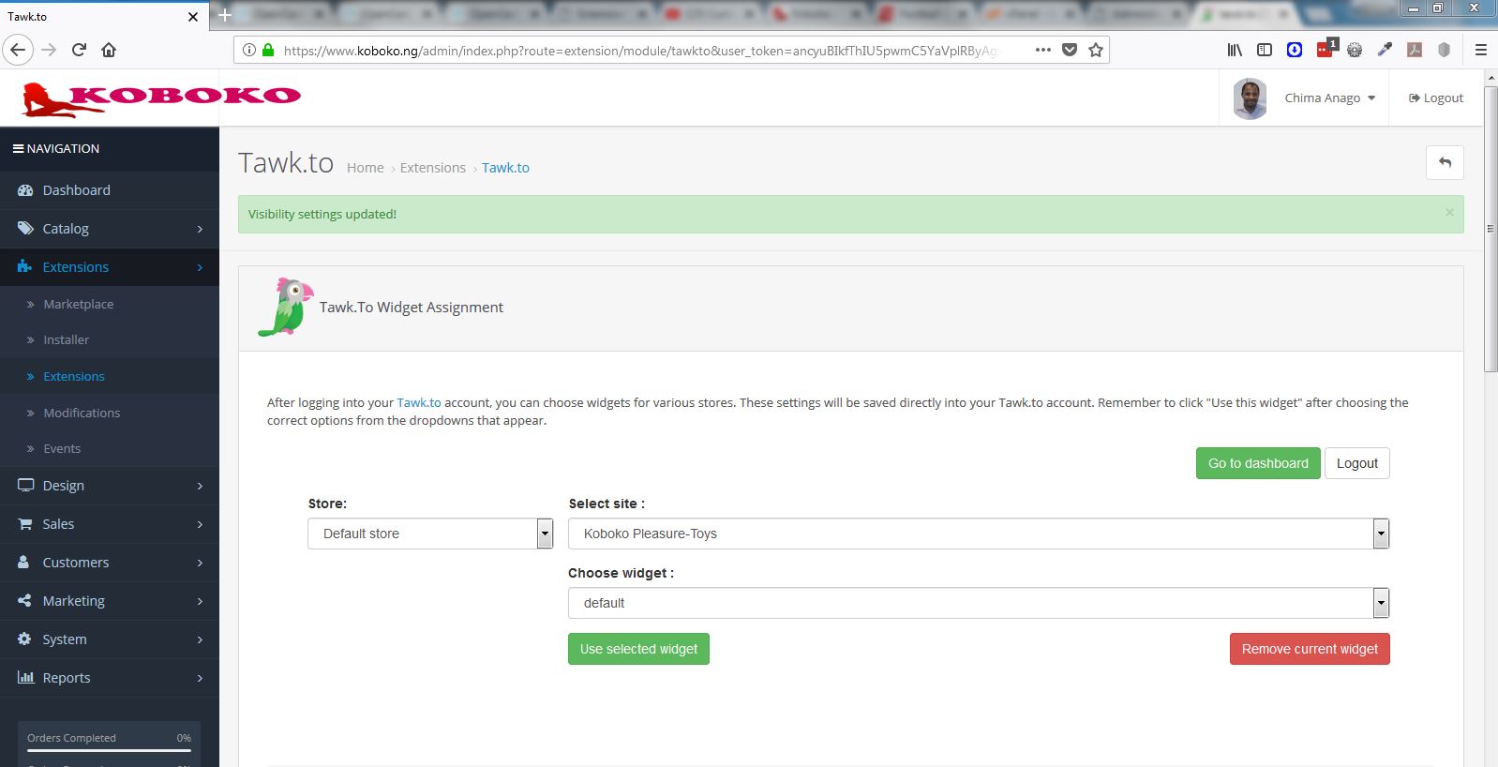
Task: Expand the Catalog menu
Action: (110, 229)
